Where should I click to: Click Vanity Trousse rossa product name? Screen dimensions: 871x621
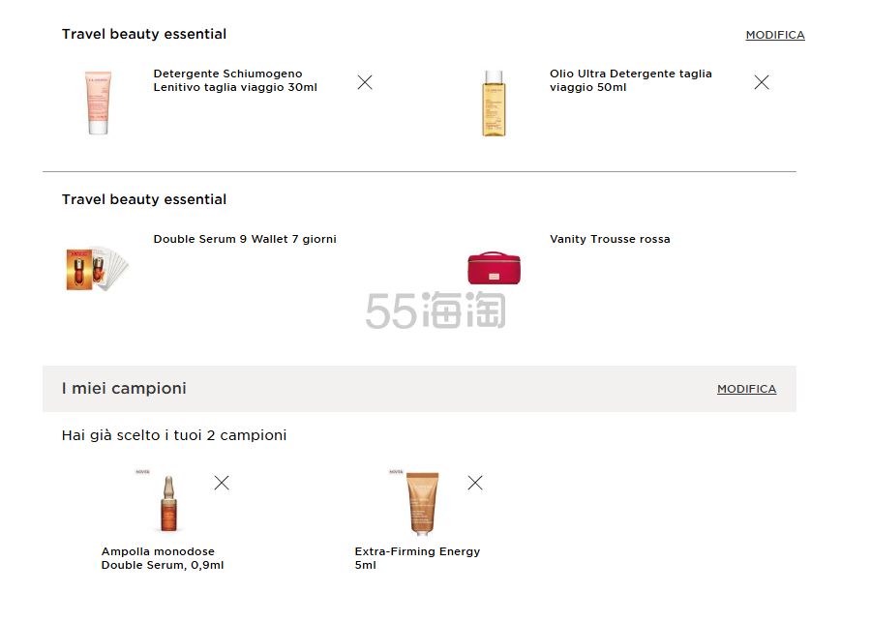pyautogui.click(x=610, y=239)
